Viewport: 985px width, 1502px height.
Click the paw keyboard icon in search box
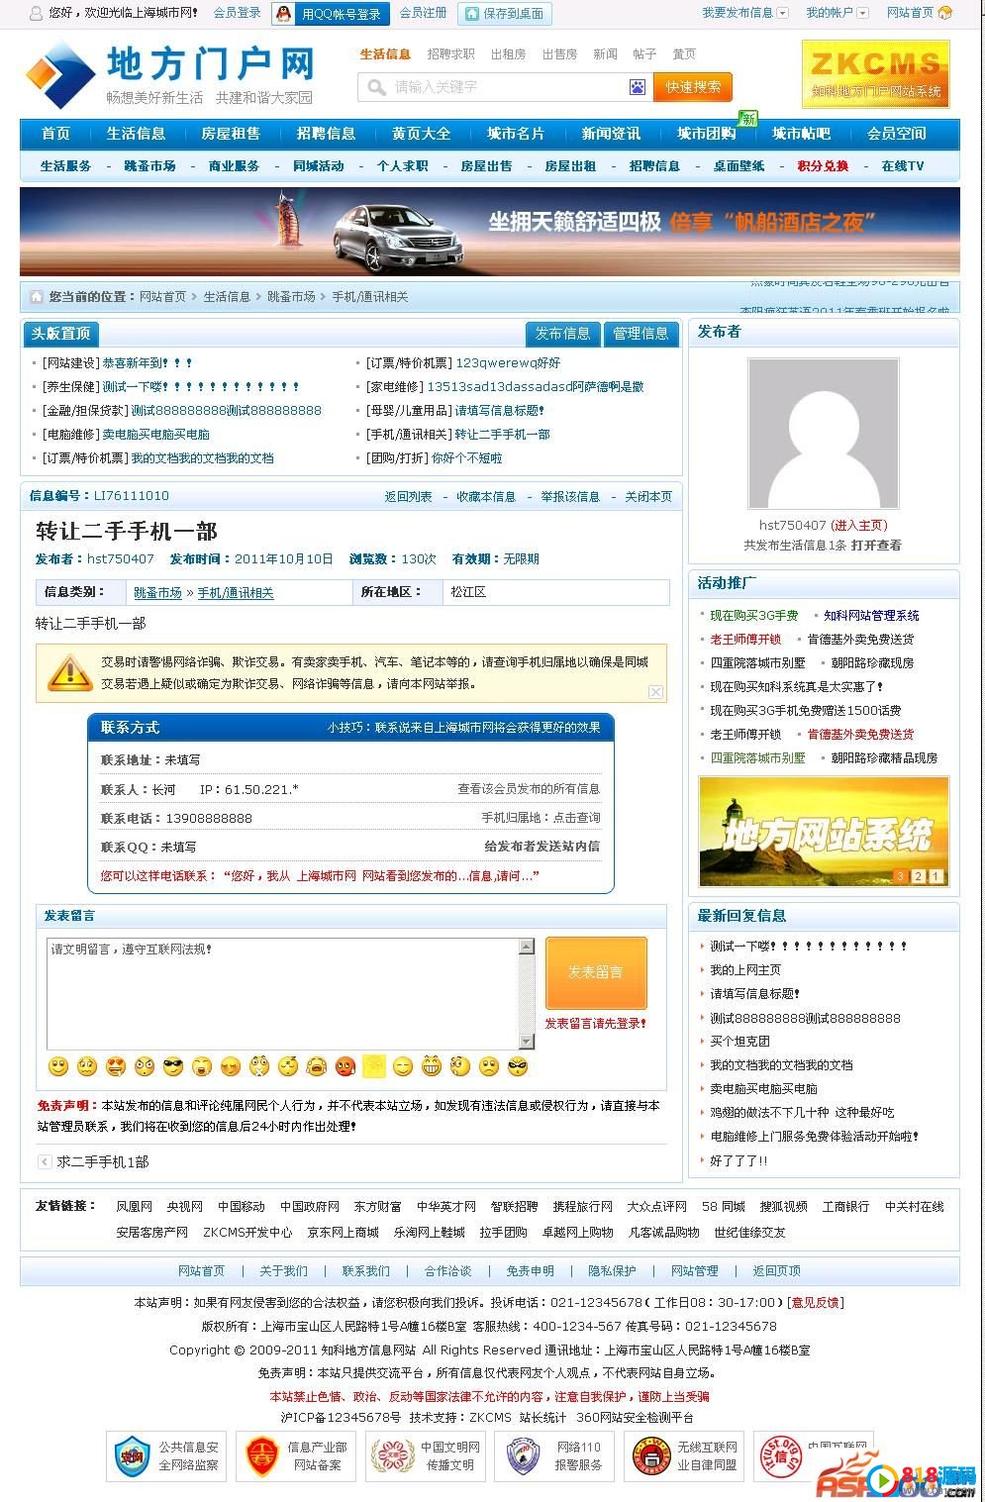pyautogui.click(x=637, y=87)
